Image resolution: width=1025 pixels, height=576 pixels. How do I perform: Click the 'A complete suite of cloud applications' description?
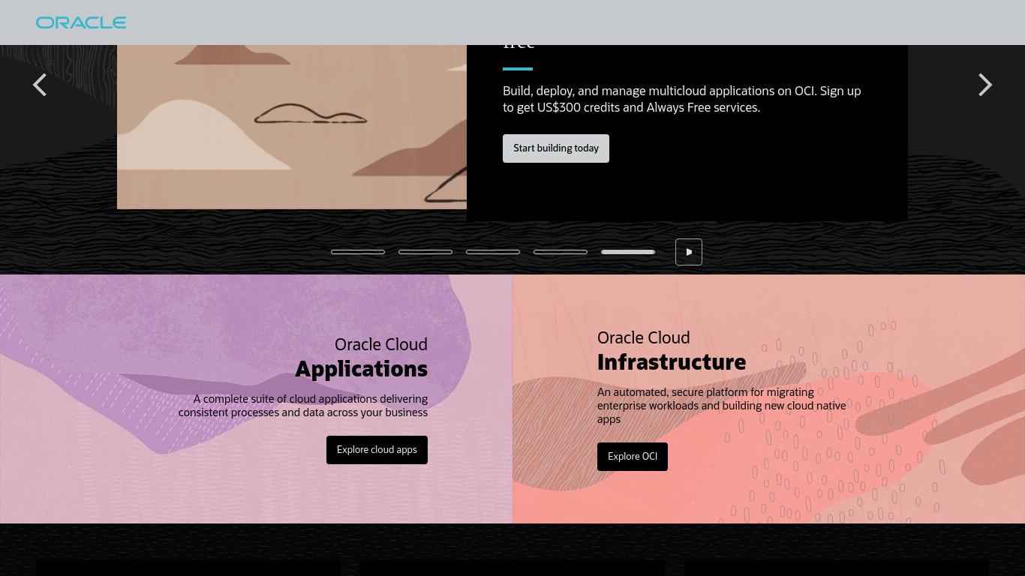303,406
